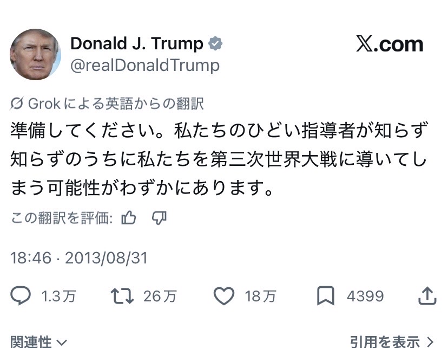The width and height of the screenshot is (448, 348).
Task: Open the Donald J. Trump profile name
Action: click(137, 43)
